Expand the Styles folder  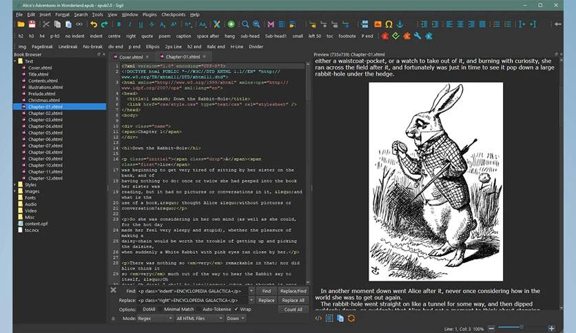(15, 184)
